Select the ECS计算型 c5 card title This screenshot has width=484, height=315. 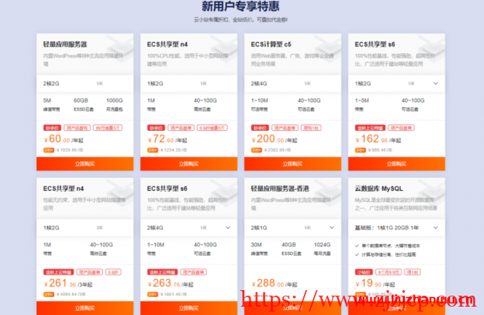pyautogui.click(x=271, y=44)
